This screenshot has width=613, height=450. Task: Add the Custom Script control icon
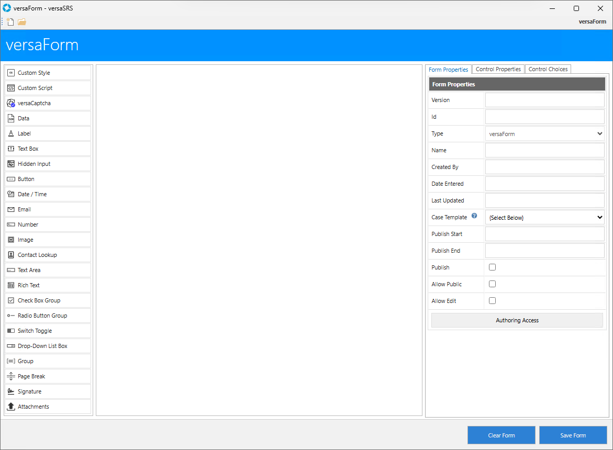11,88
